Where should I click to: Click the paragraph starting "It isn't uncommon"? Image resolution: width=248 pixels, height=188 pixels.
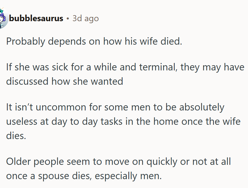(x=123, y=121)
